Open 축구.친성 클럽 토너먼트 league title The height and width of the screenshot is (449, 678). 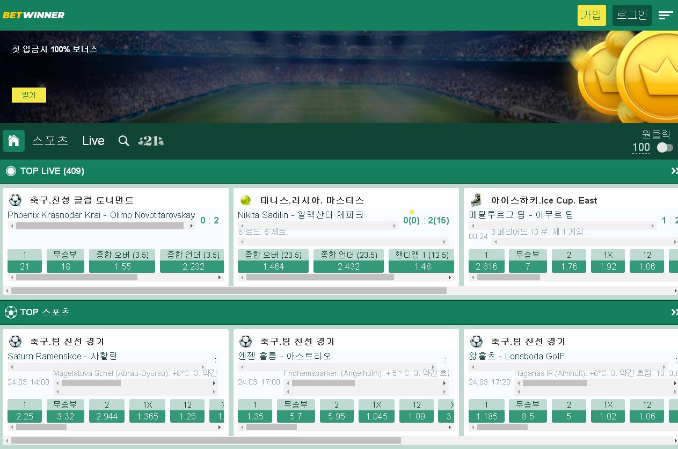click(82, 200)
